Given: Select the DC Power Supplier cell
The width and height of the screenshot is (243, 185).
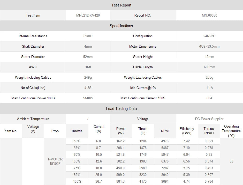Looking at the screenshot, I should pyautogui.click(x=209, y=119).
